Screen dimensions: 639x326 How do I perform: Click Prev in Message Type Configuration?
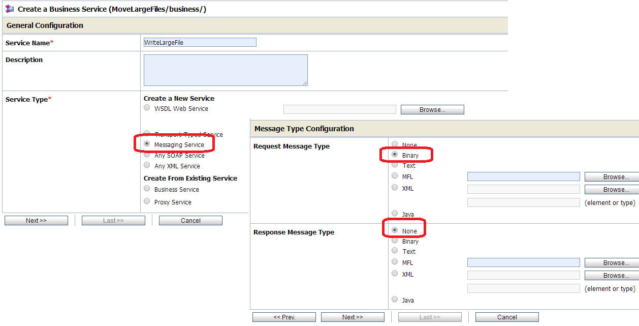click(x=283, y=316)
